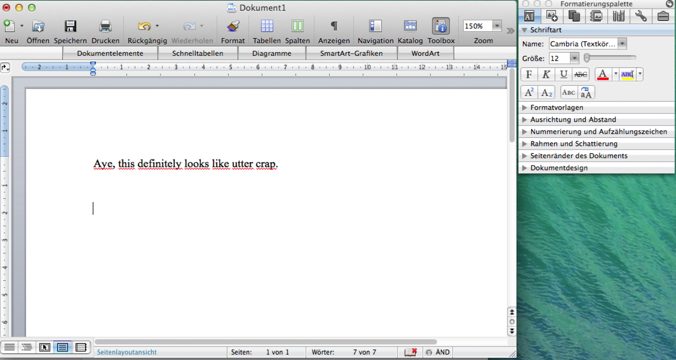The width and height of the screenshot is (676, 360).
Task: Open the highlight color dropdown arrow
Action: click(x=640, y=74)
